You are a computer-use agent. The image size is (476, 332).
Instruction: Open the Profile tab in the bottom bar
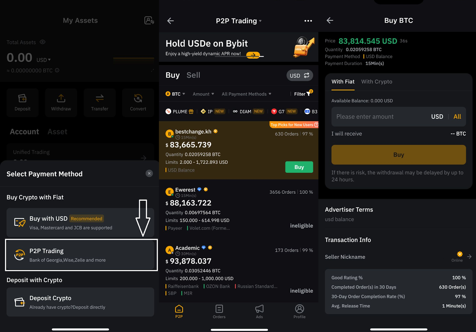[300, 311]
